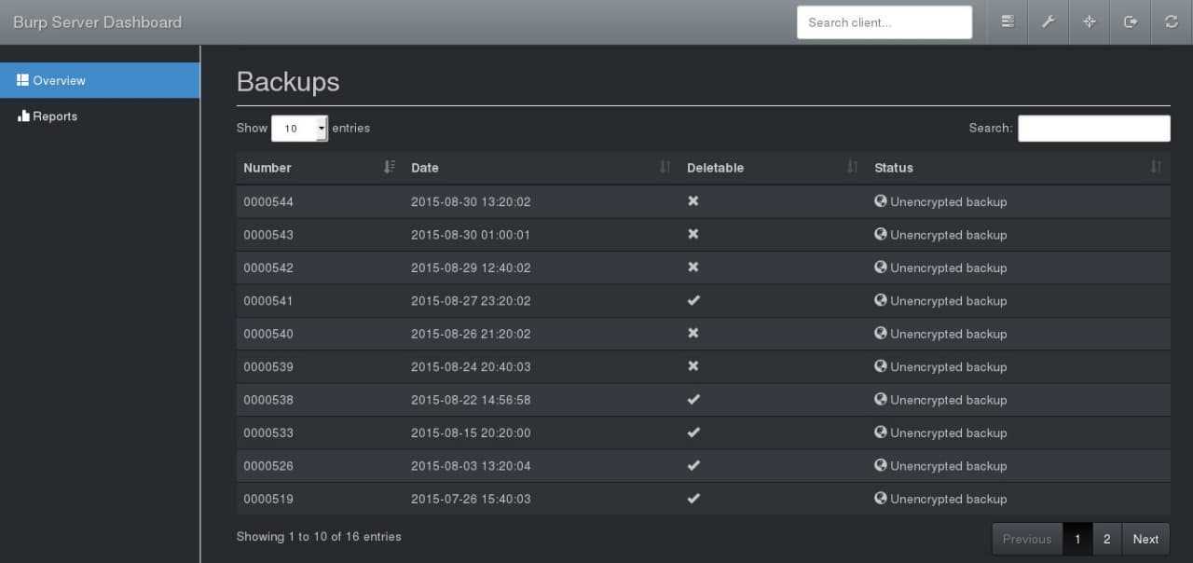Click the globe icon for backup 0000526

pyautogui.click(x=881, y=465)
